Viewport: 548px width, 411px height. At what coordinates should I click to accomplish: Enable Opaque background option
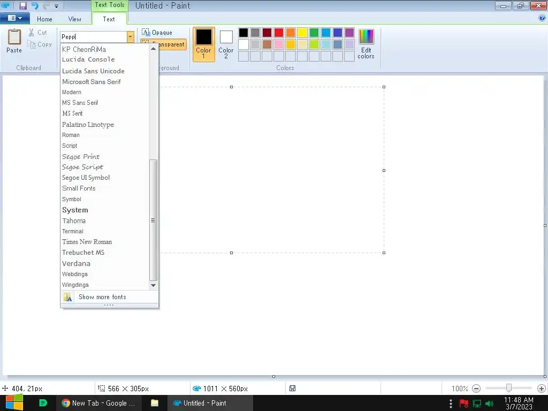point(157,33)
